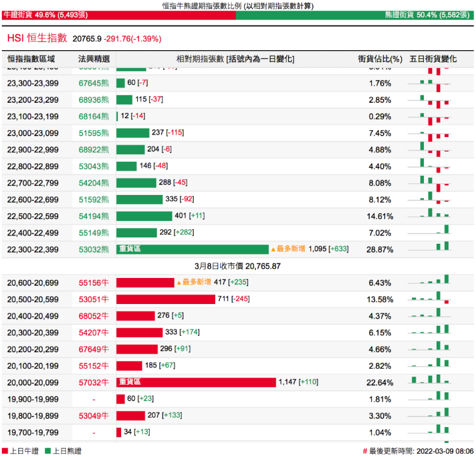Click the 恒指牛熊證期指張數比例 title
Screen dimensions: 476x457
(x=238, y=6)
